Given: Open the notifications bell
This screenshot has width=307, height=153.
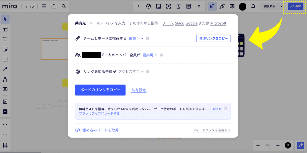Looking at the screenshot, I should (253, 6).
